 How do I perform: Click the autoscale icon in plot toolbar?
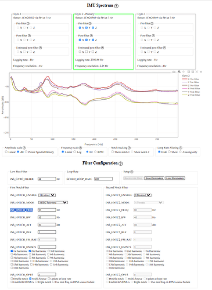click(x=197, y=72)
